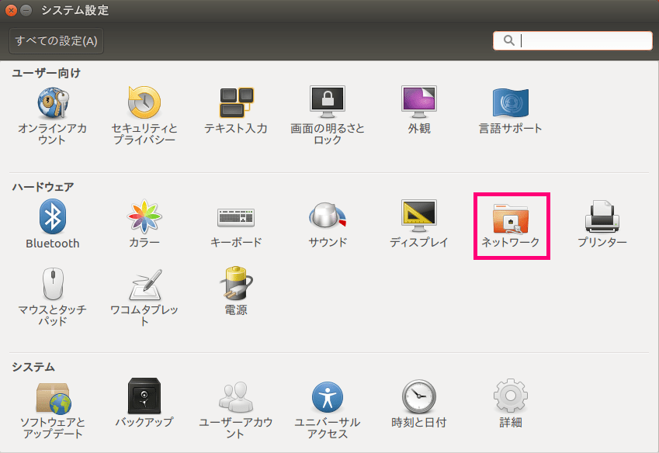Screen dimensions: 659x453
Task: Click the search magnifier icon
Action: tap(509, 40)
